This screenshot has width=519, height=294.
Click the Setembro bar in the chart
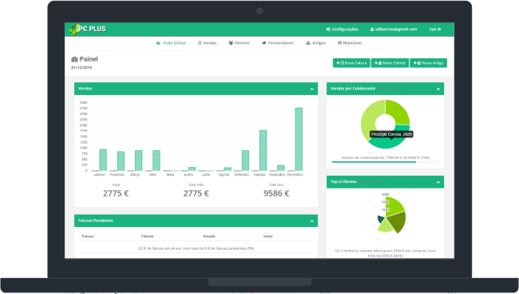point(245,161)
